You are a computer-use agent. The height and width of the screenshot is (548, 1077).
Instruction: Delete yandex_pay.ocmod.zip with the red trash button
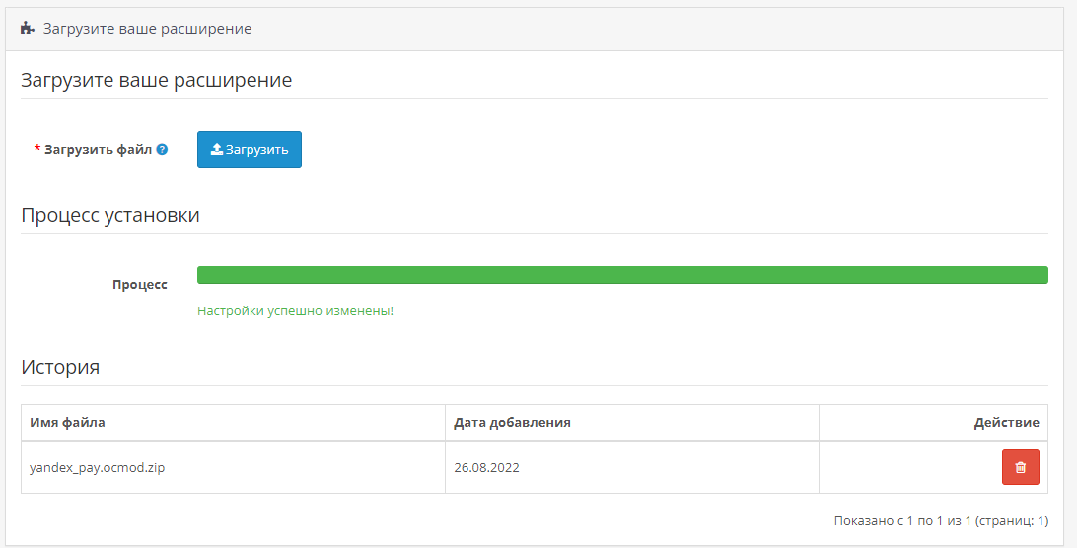pyautogui.click(x=1020, y=467)
